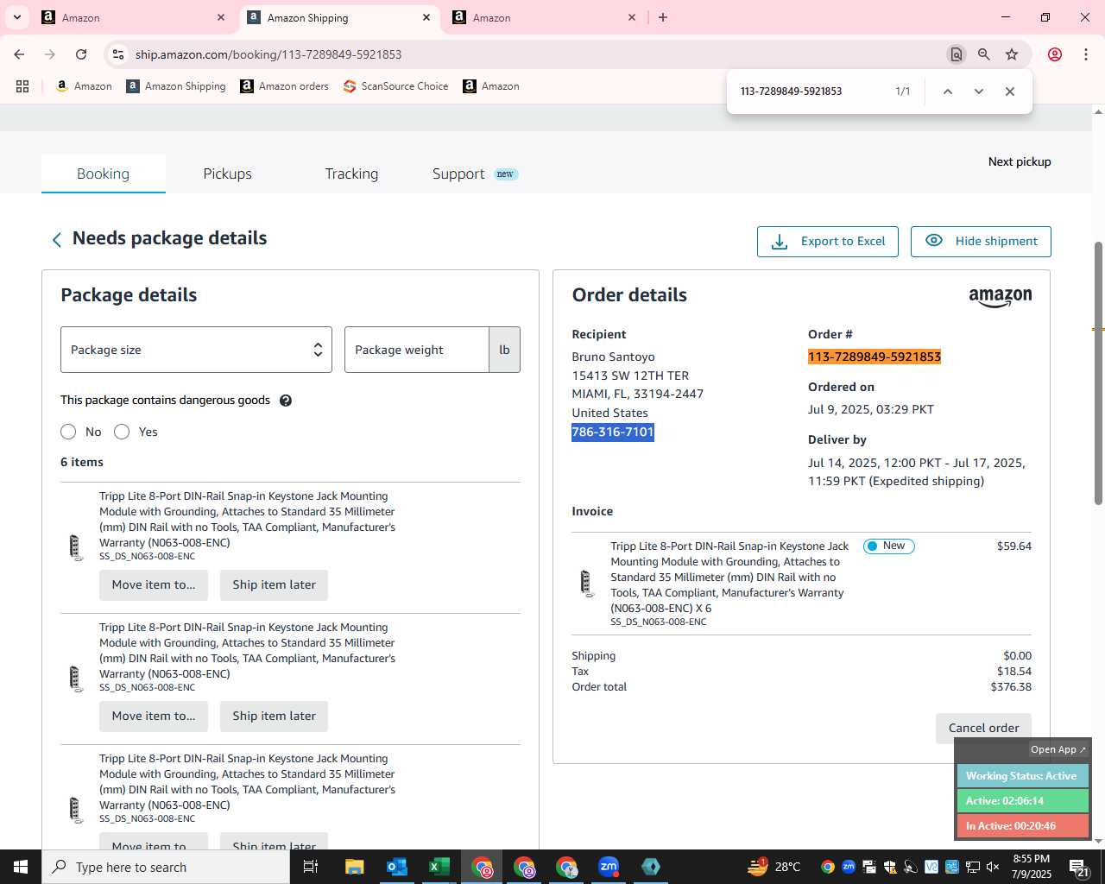Go to next find result

tap(978, 92)
